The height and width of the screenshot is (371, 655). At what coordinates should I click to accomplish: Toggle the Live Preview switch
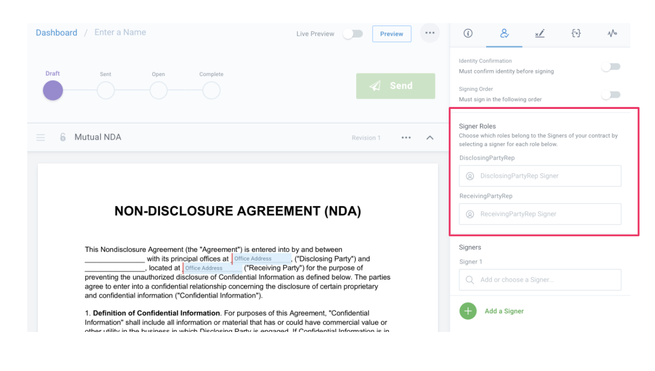(353, 34)
